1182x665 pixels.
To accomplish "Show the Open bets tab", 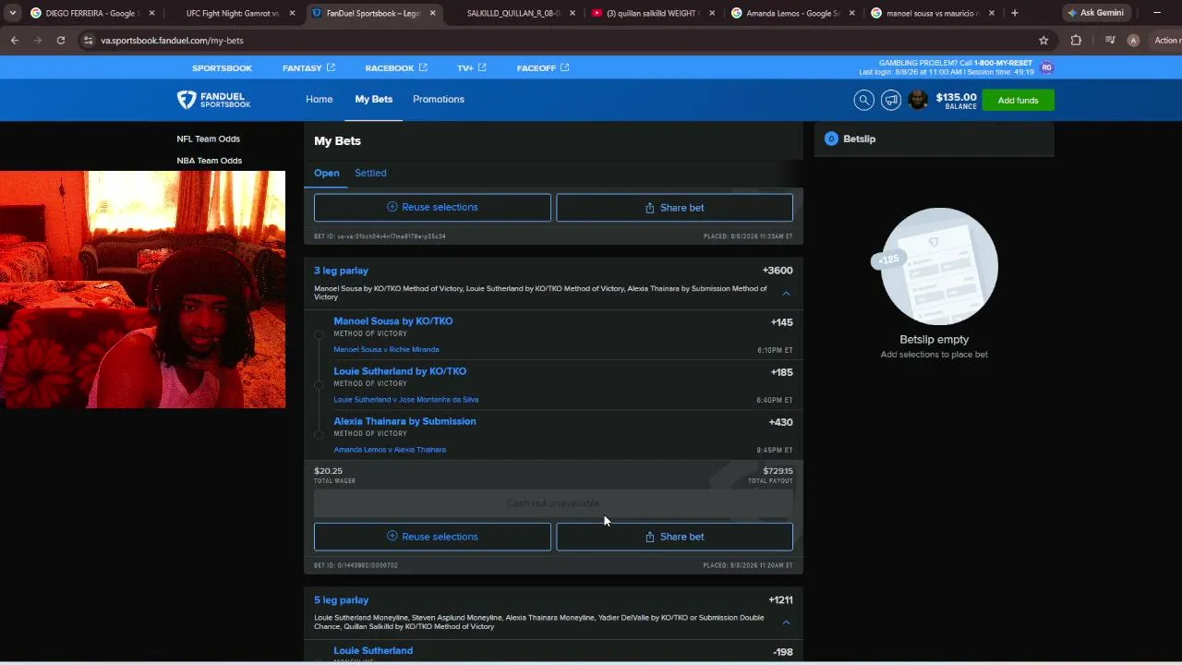I will point(327,173).
